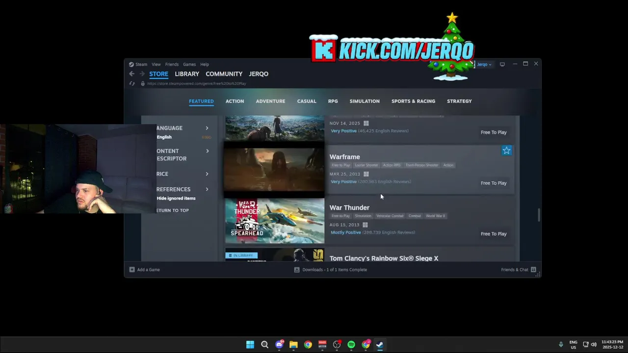
Task: Open the second Chrome icon with badge
Action: [x=366, y=345]
